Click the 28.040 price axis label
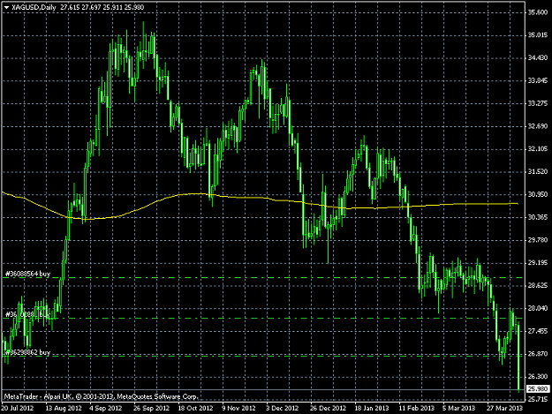The width and height of the screenshot is (552, 414). click(x=538, y=308)
